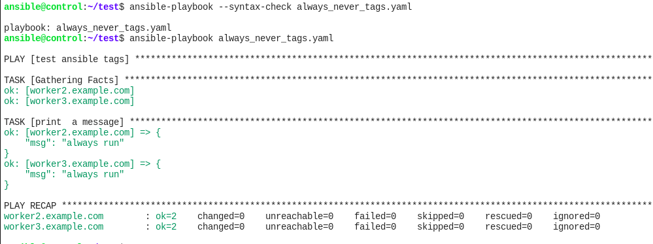Click worker2.example.com under Gathering Facts
Screen dimensions: 653x244
click(80, 90)
